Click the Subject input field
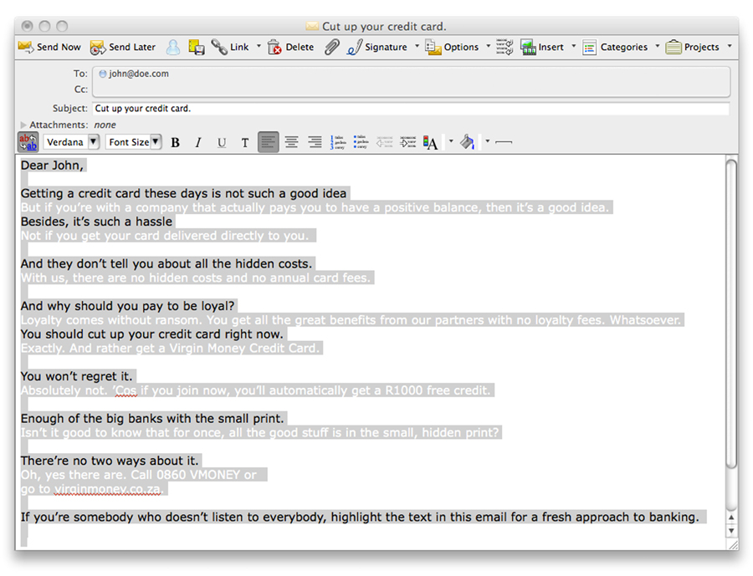Screen dimensions: 753x576 click(410, 109)
